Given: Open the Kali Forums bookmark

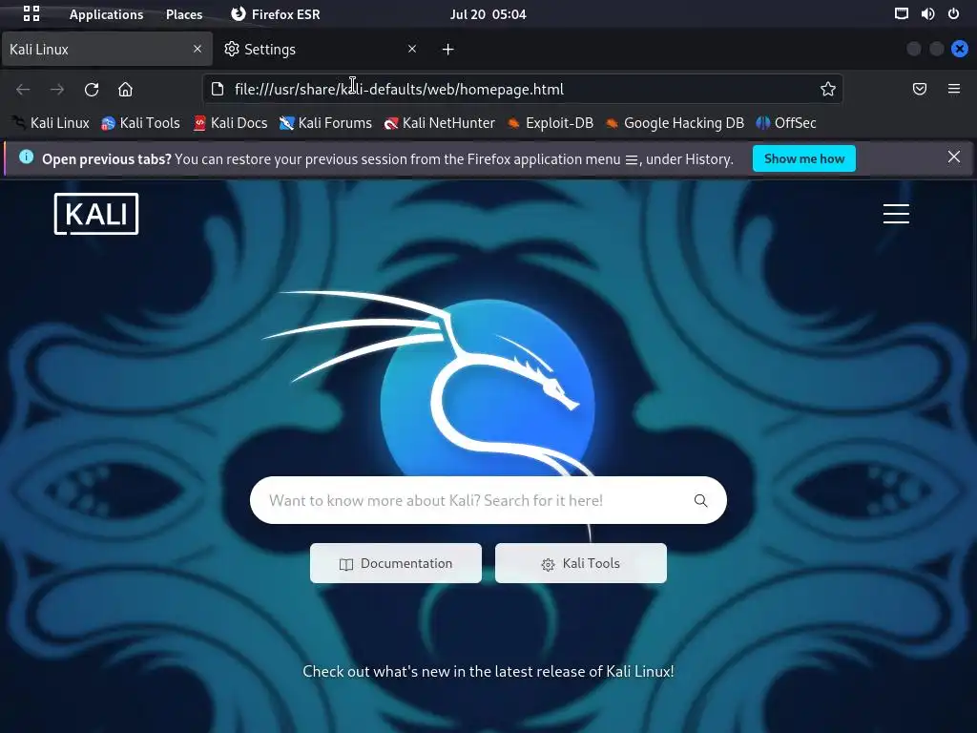Looking at the screenshot, I should click(325, 123).
